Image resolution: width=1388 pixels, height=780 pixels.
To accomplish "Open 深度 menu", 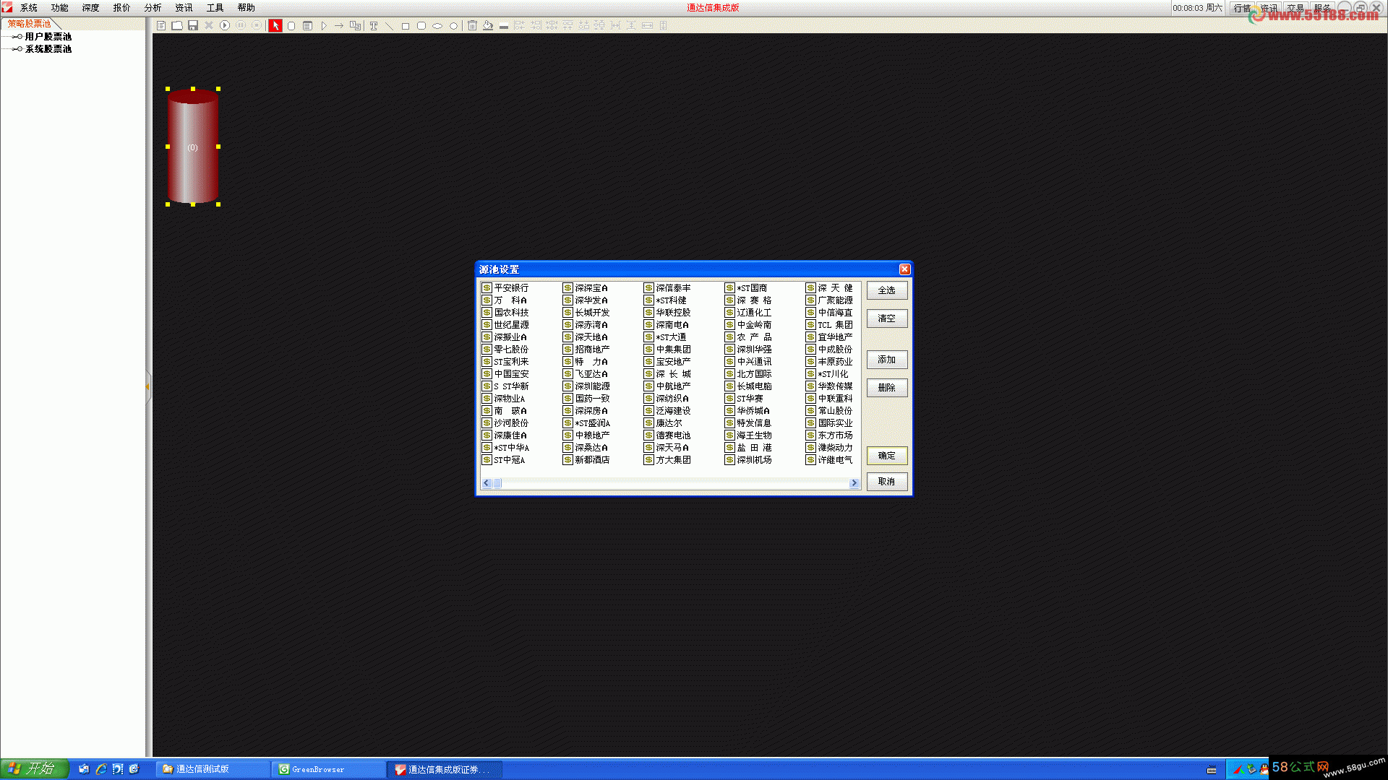I will tap(91, 8).
